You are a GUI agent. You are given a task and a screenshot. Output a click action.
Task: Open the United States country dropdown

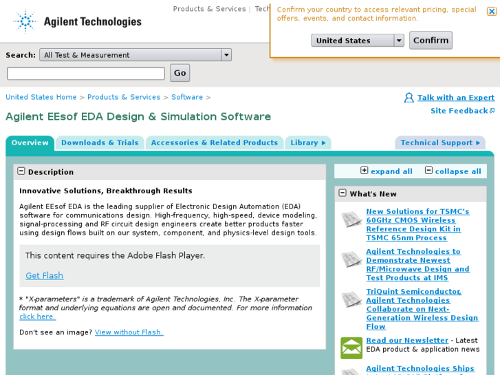pyautogui.click(x=358, y=41)
